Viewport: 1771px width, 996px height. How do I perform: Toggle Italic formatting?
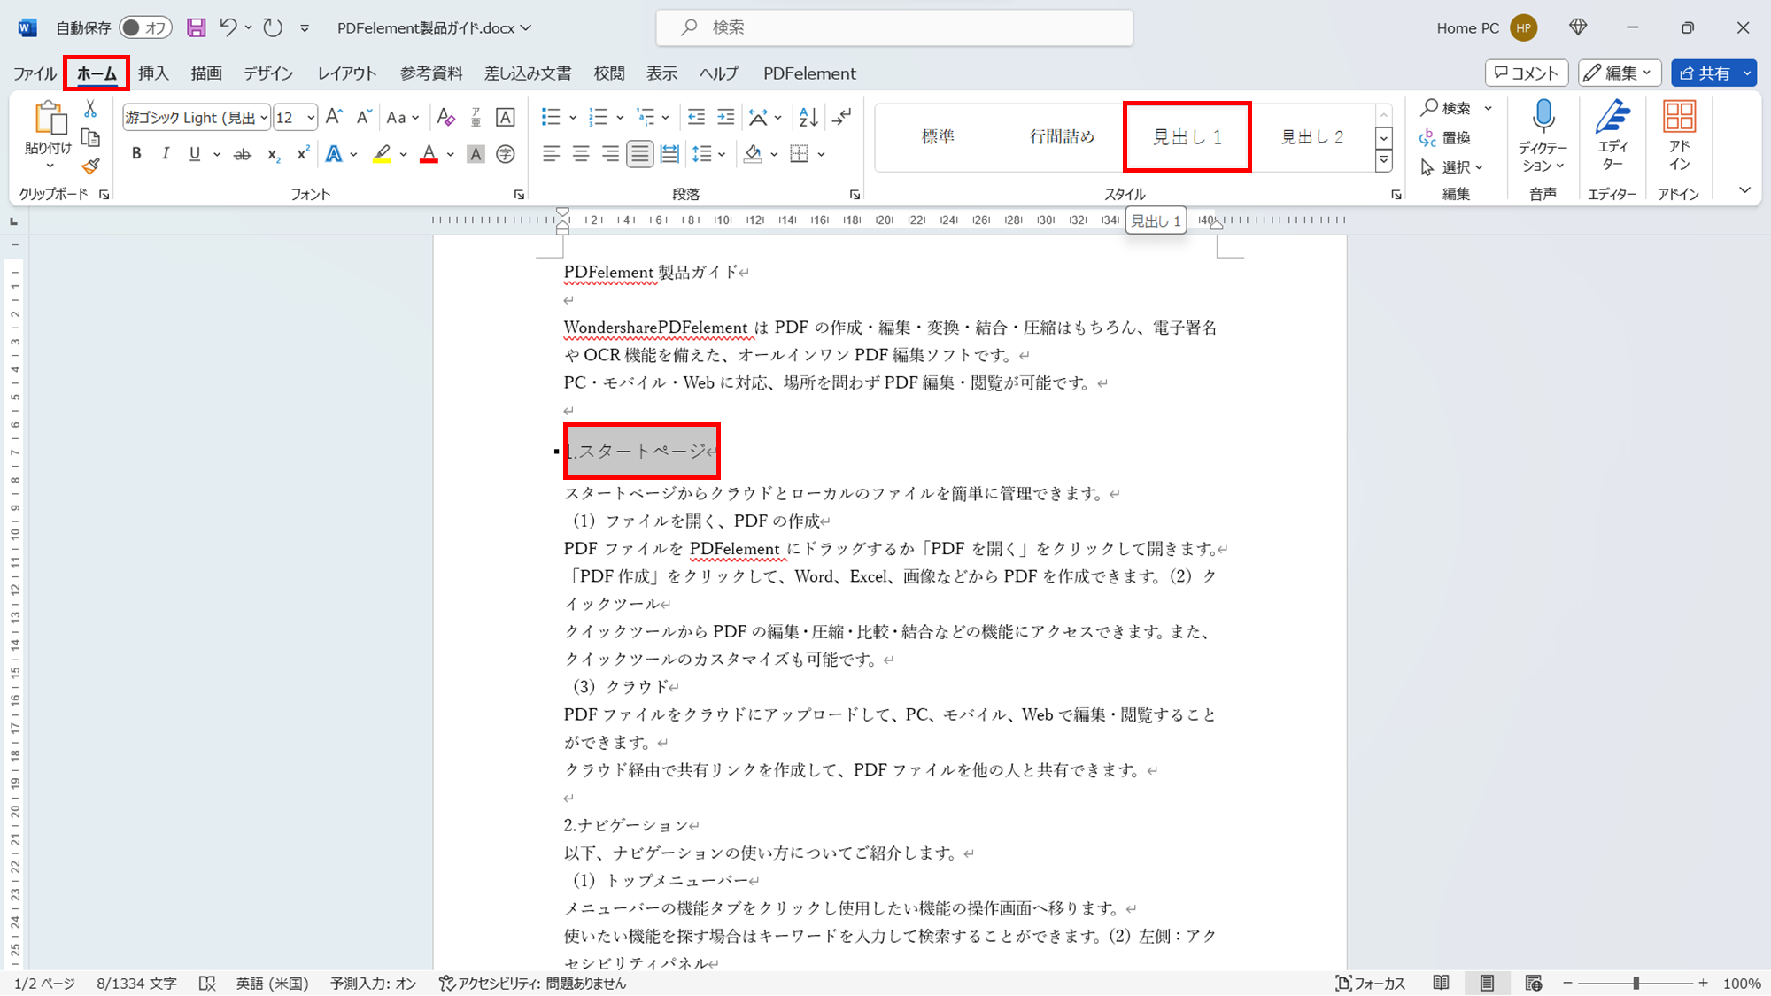(165, 154)
